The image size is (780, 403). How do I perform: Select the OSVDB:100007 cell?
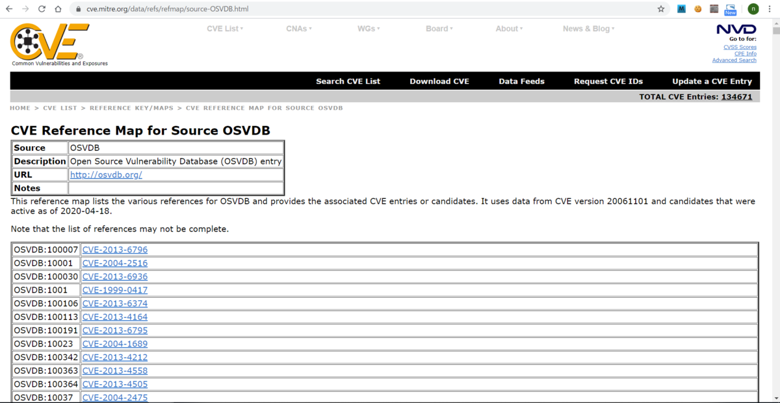(x=46, y=250)
